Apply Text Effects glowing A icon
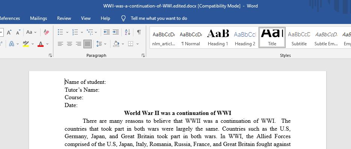Image resolution: width=351 pixels, height=149 pixels. point(11,44)
